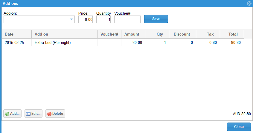Sort by the Date column header

[16, 34]
